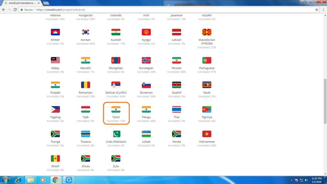This screenshot has width=327, height=184.
Task: Open the Portuguese flag icon
Action: 207,60
